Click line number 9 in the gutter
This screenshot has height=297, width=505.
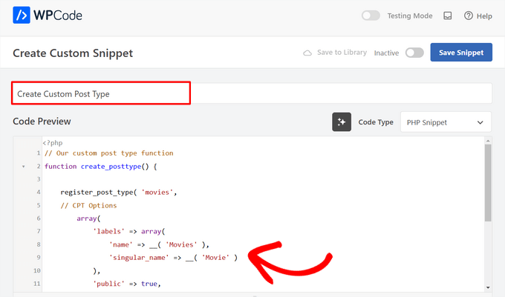coord(36,258)
